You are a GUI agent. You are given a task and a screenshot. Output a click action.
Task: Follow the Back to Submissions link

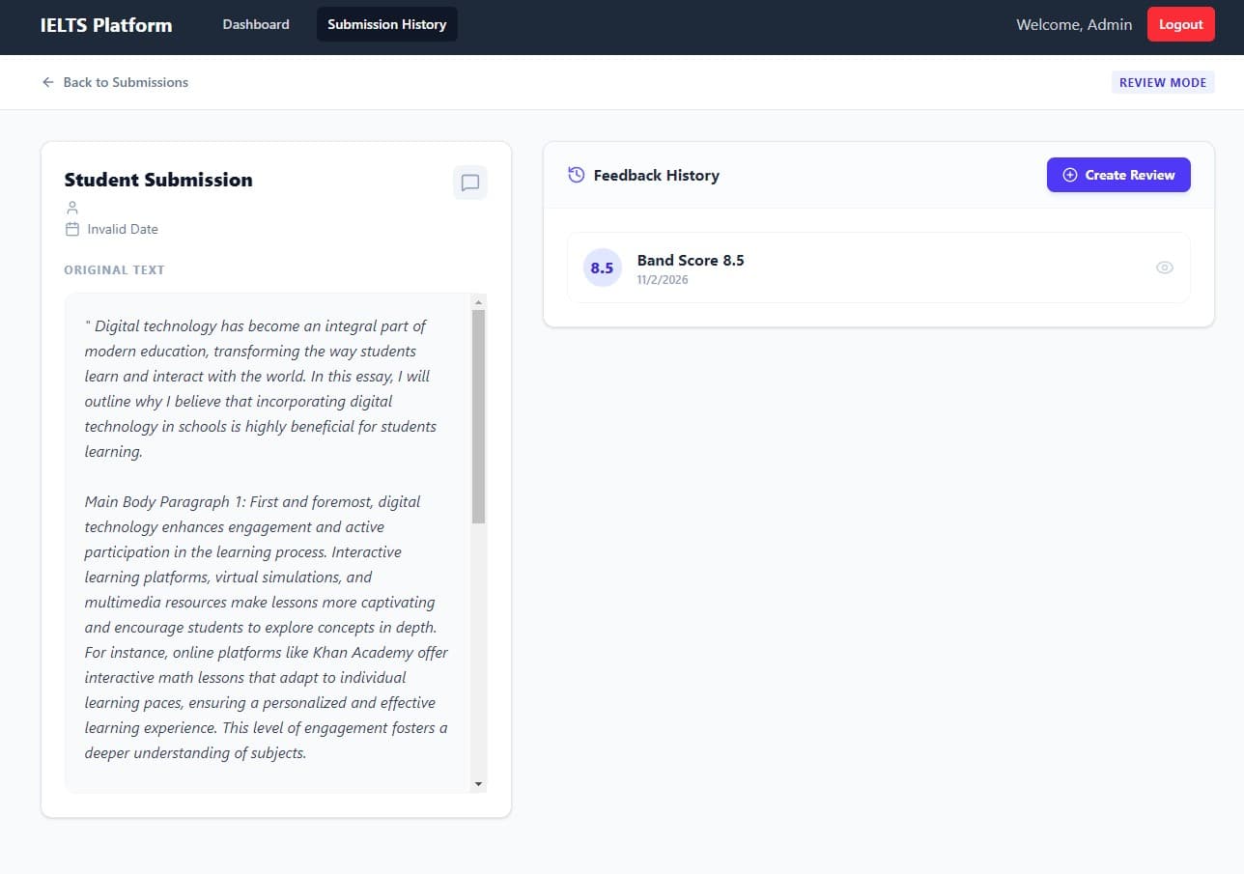tap(126, 82)
